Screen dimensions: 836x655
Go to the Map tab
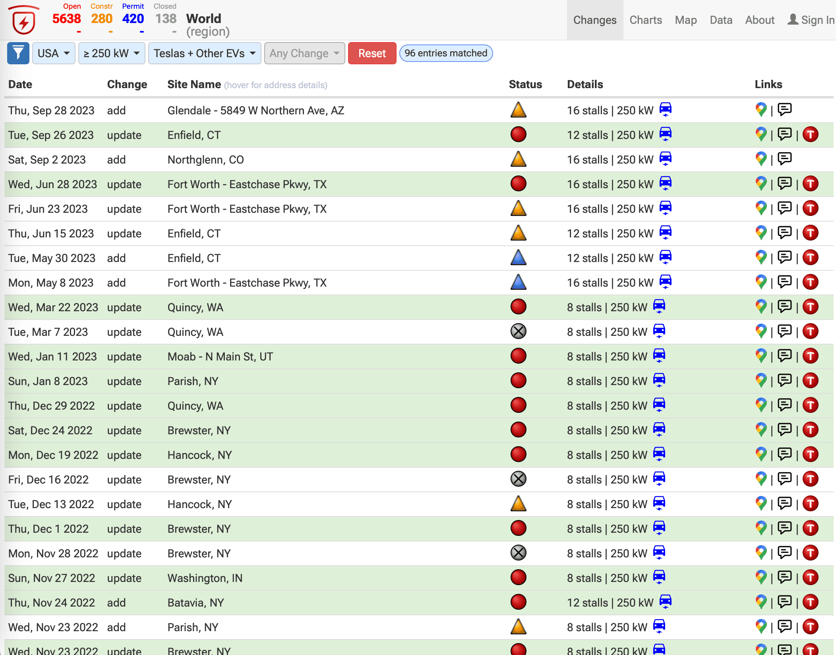686,20
